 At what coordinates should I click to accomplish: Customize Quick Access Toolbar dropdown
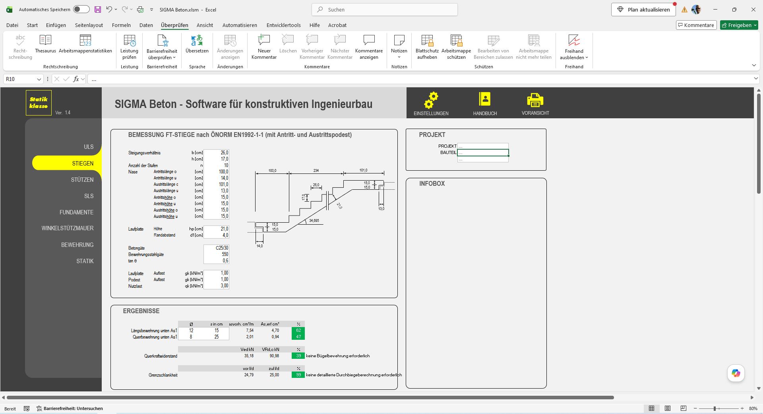pyautogui.click(x=151, y=10)
